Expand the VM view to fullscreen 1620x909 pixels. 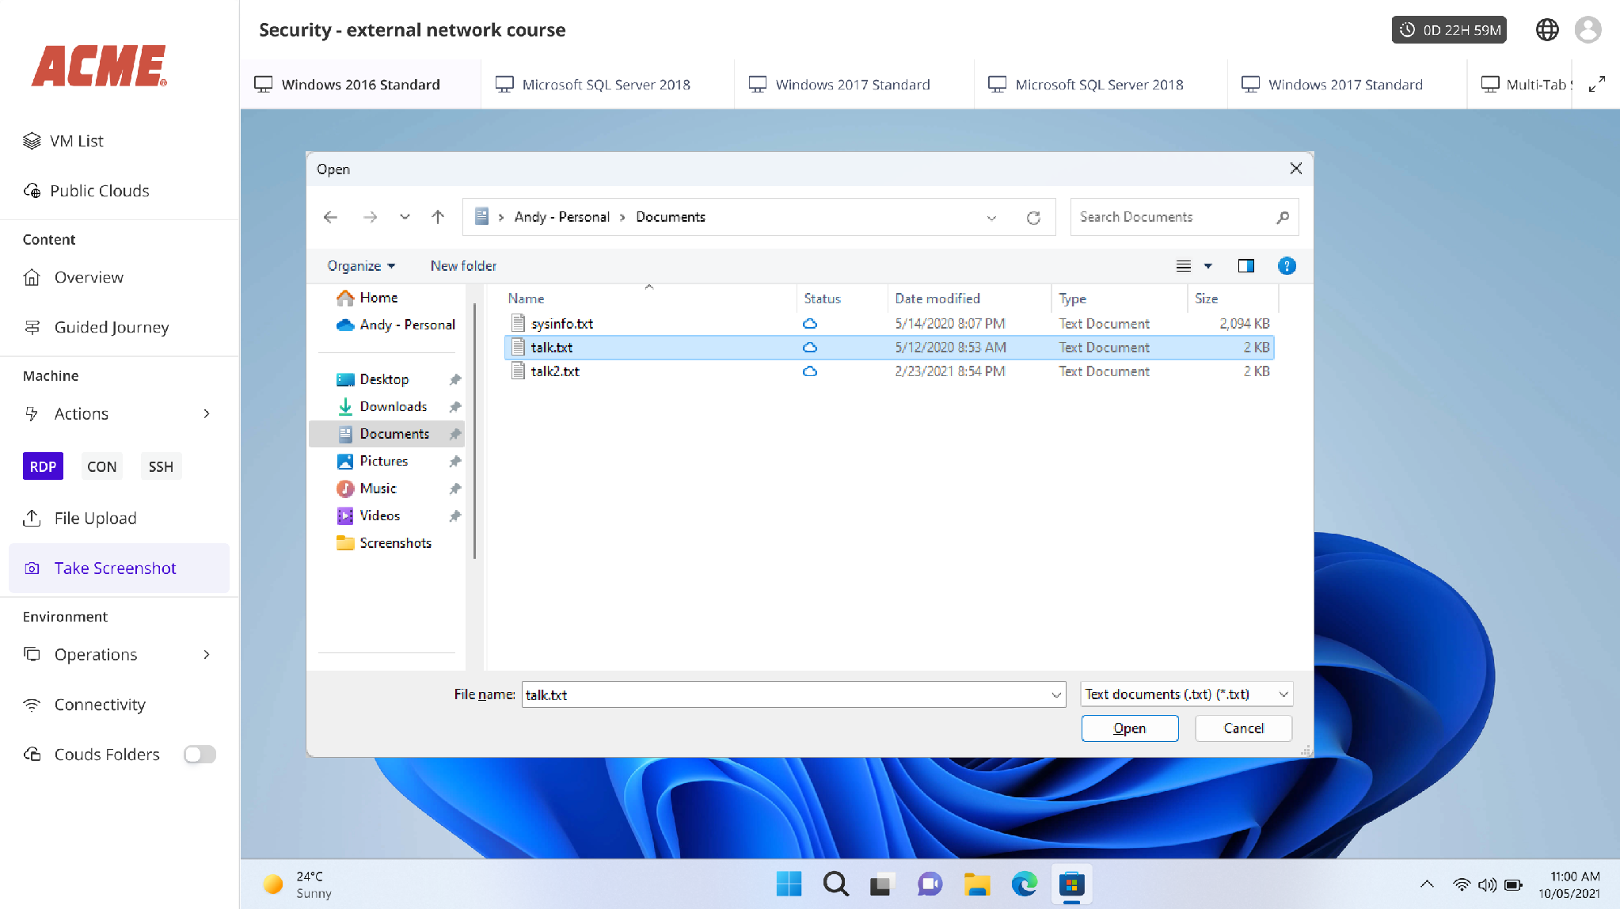point(1597,84)
